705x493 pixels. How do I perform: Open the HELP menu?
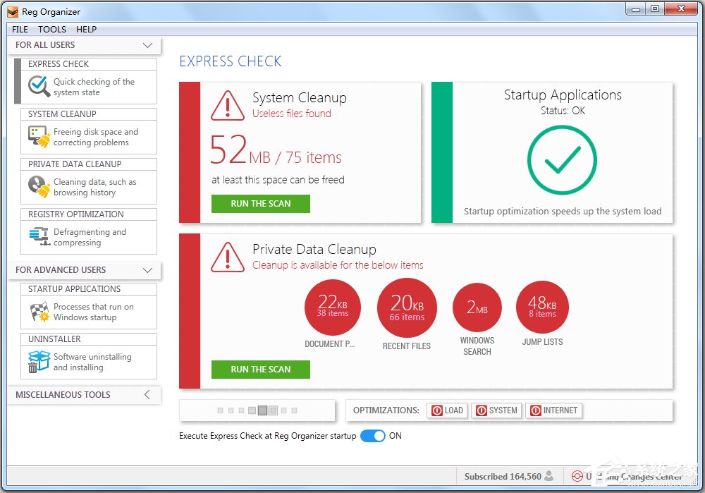pyautogui.click(x=86, y=29)
